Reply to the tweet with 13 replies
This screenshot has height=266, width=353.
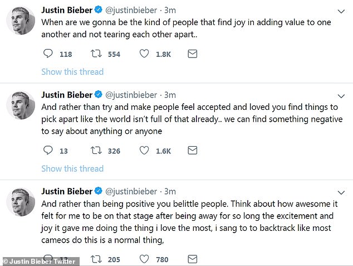[48, 150]
